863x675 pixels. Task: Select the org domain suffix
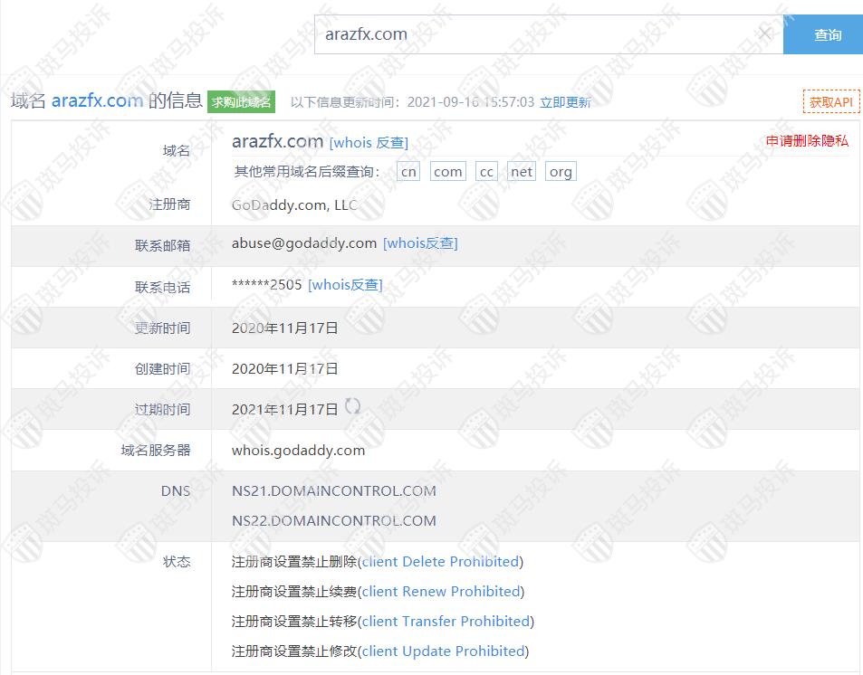[561, 172]
